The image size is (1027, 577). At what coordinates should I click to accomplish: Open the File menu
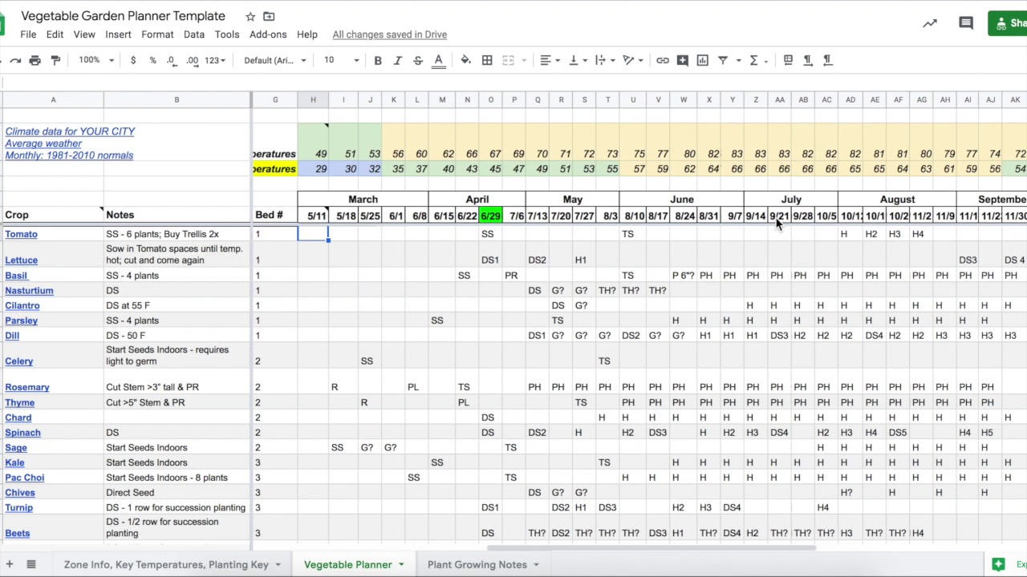click(x=28, y=34)
